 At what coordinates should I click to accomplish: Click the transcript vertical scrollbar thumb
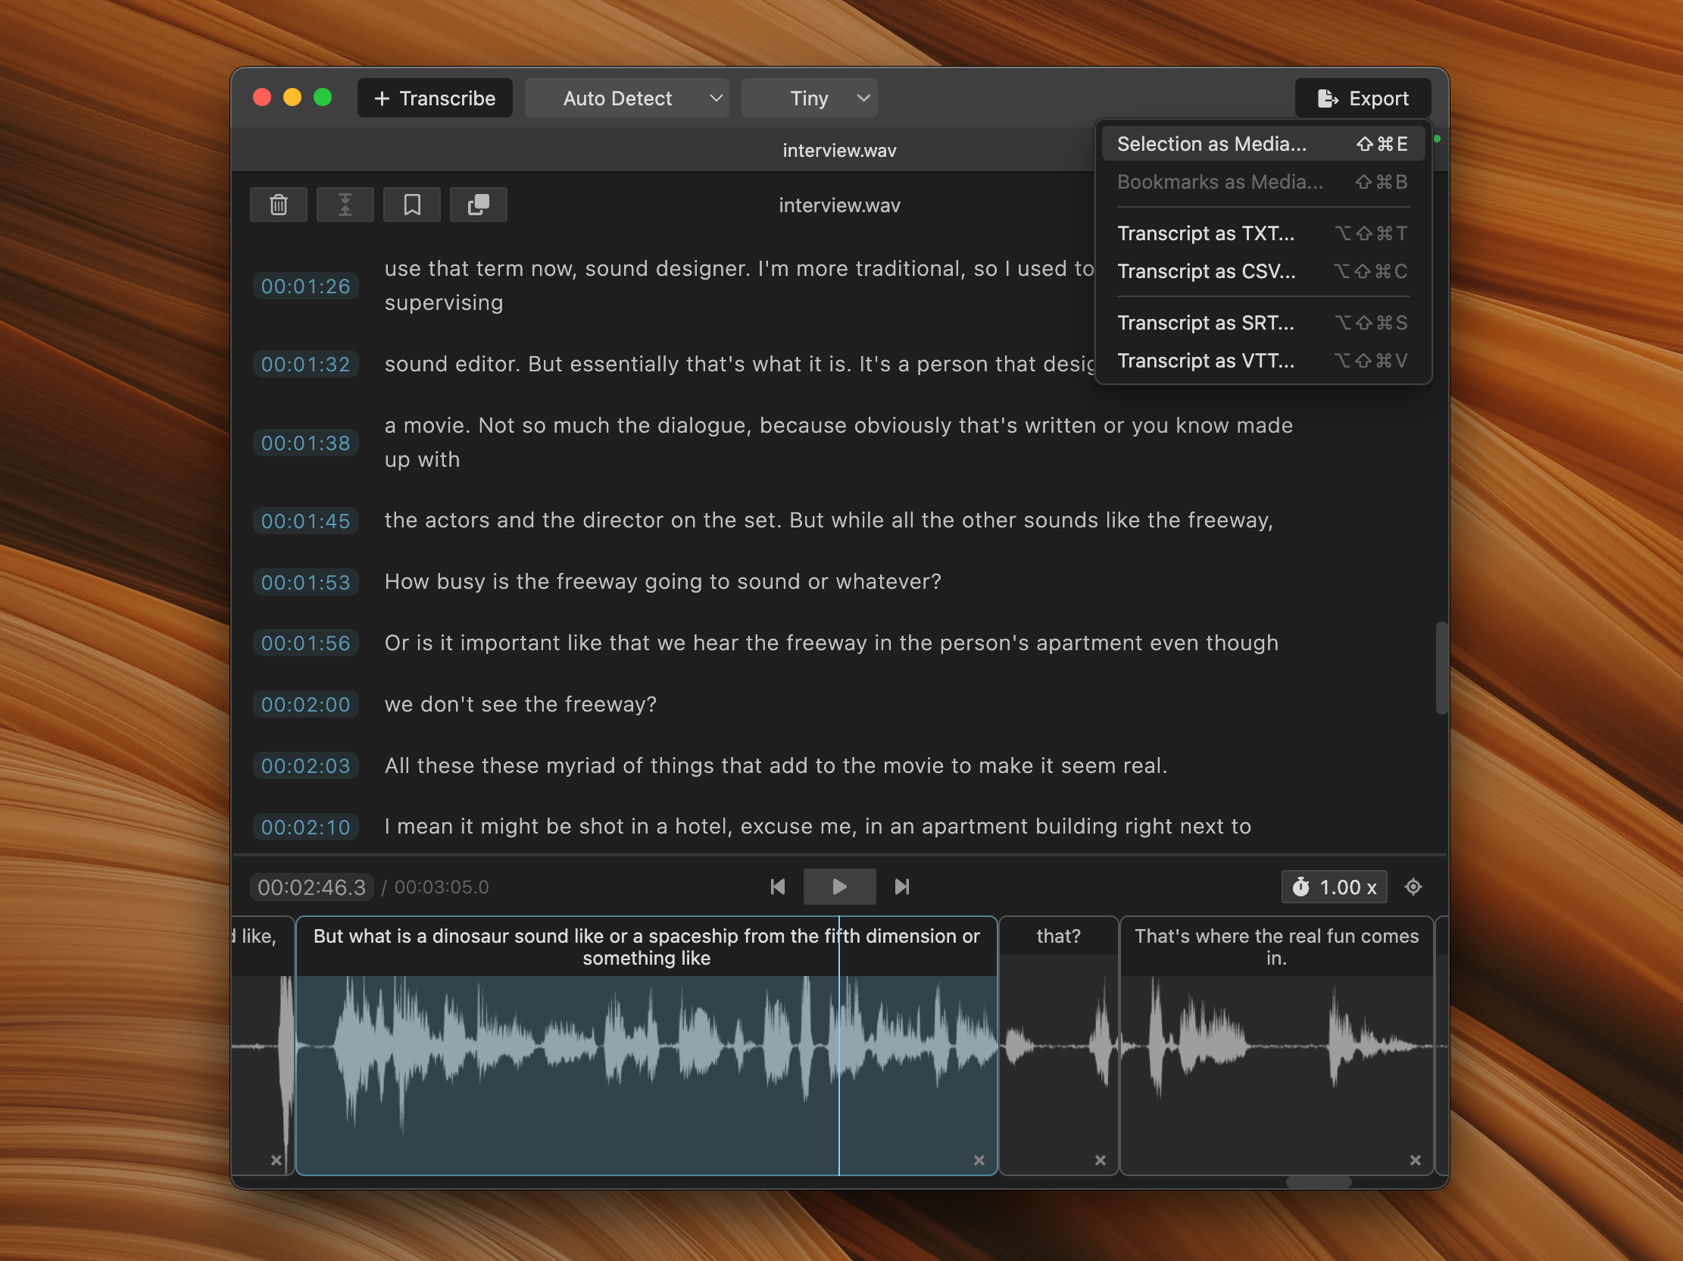point(1441,668)
